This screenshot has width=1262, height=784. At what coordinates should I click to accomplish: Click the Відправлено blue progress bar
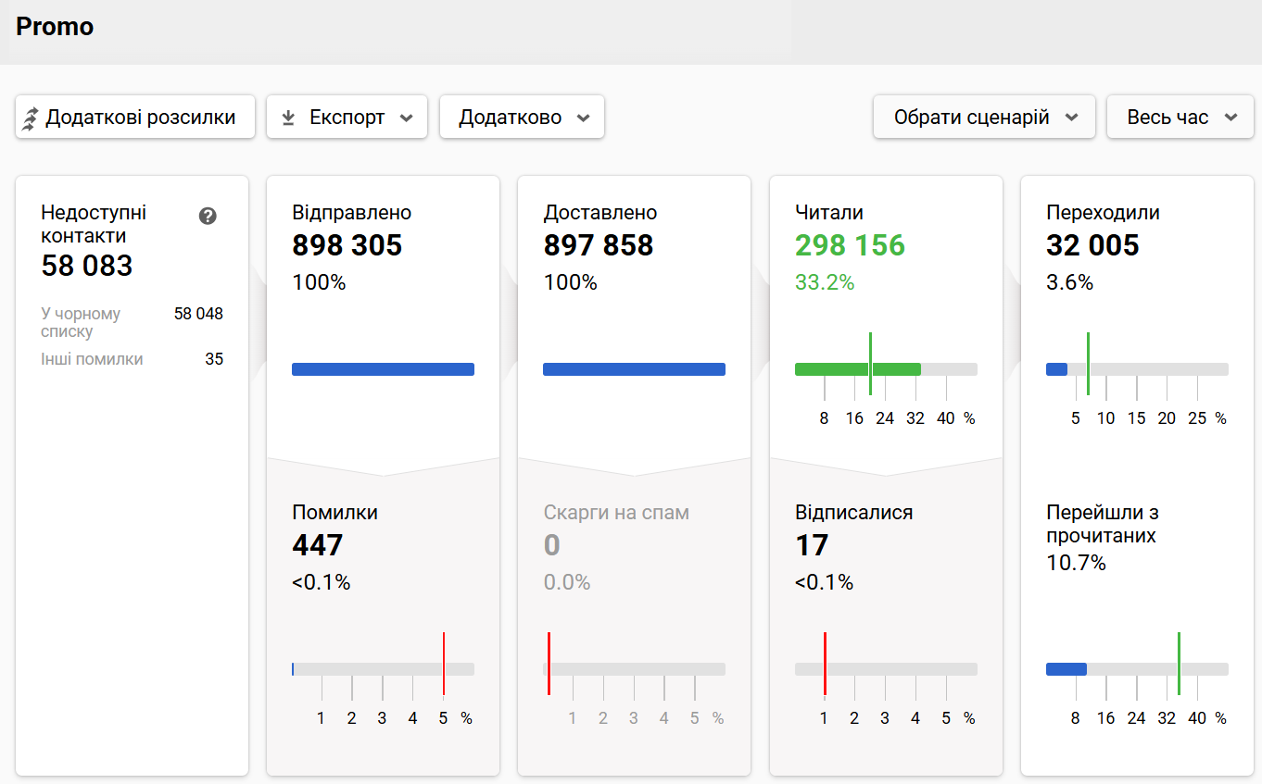(383, 369)
